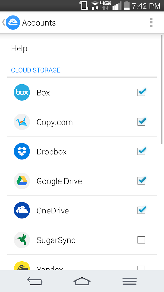Uncheck the Google Drive checkbox
The width and height of the screenshot is (164, 292).
click(x=142, y=181)
